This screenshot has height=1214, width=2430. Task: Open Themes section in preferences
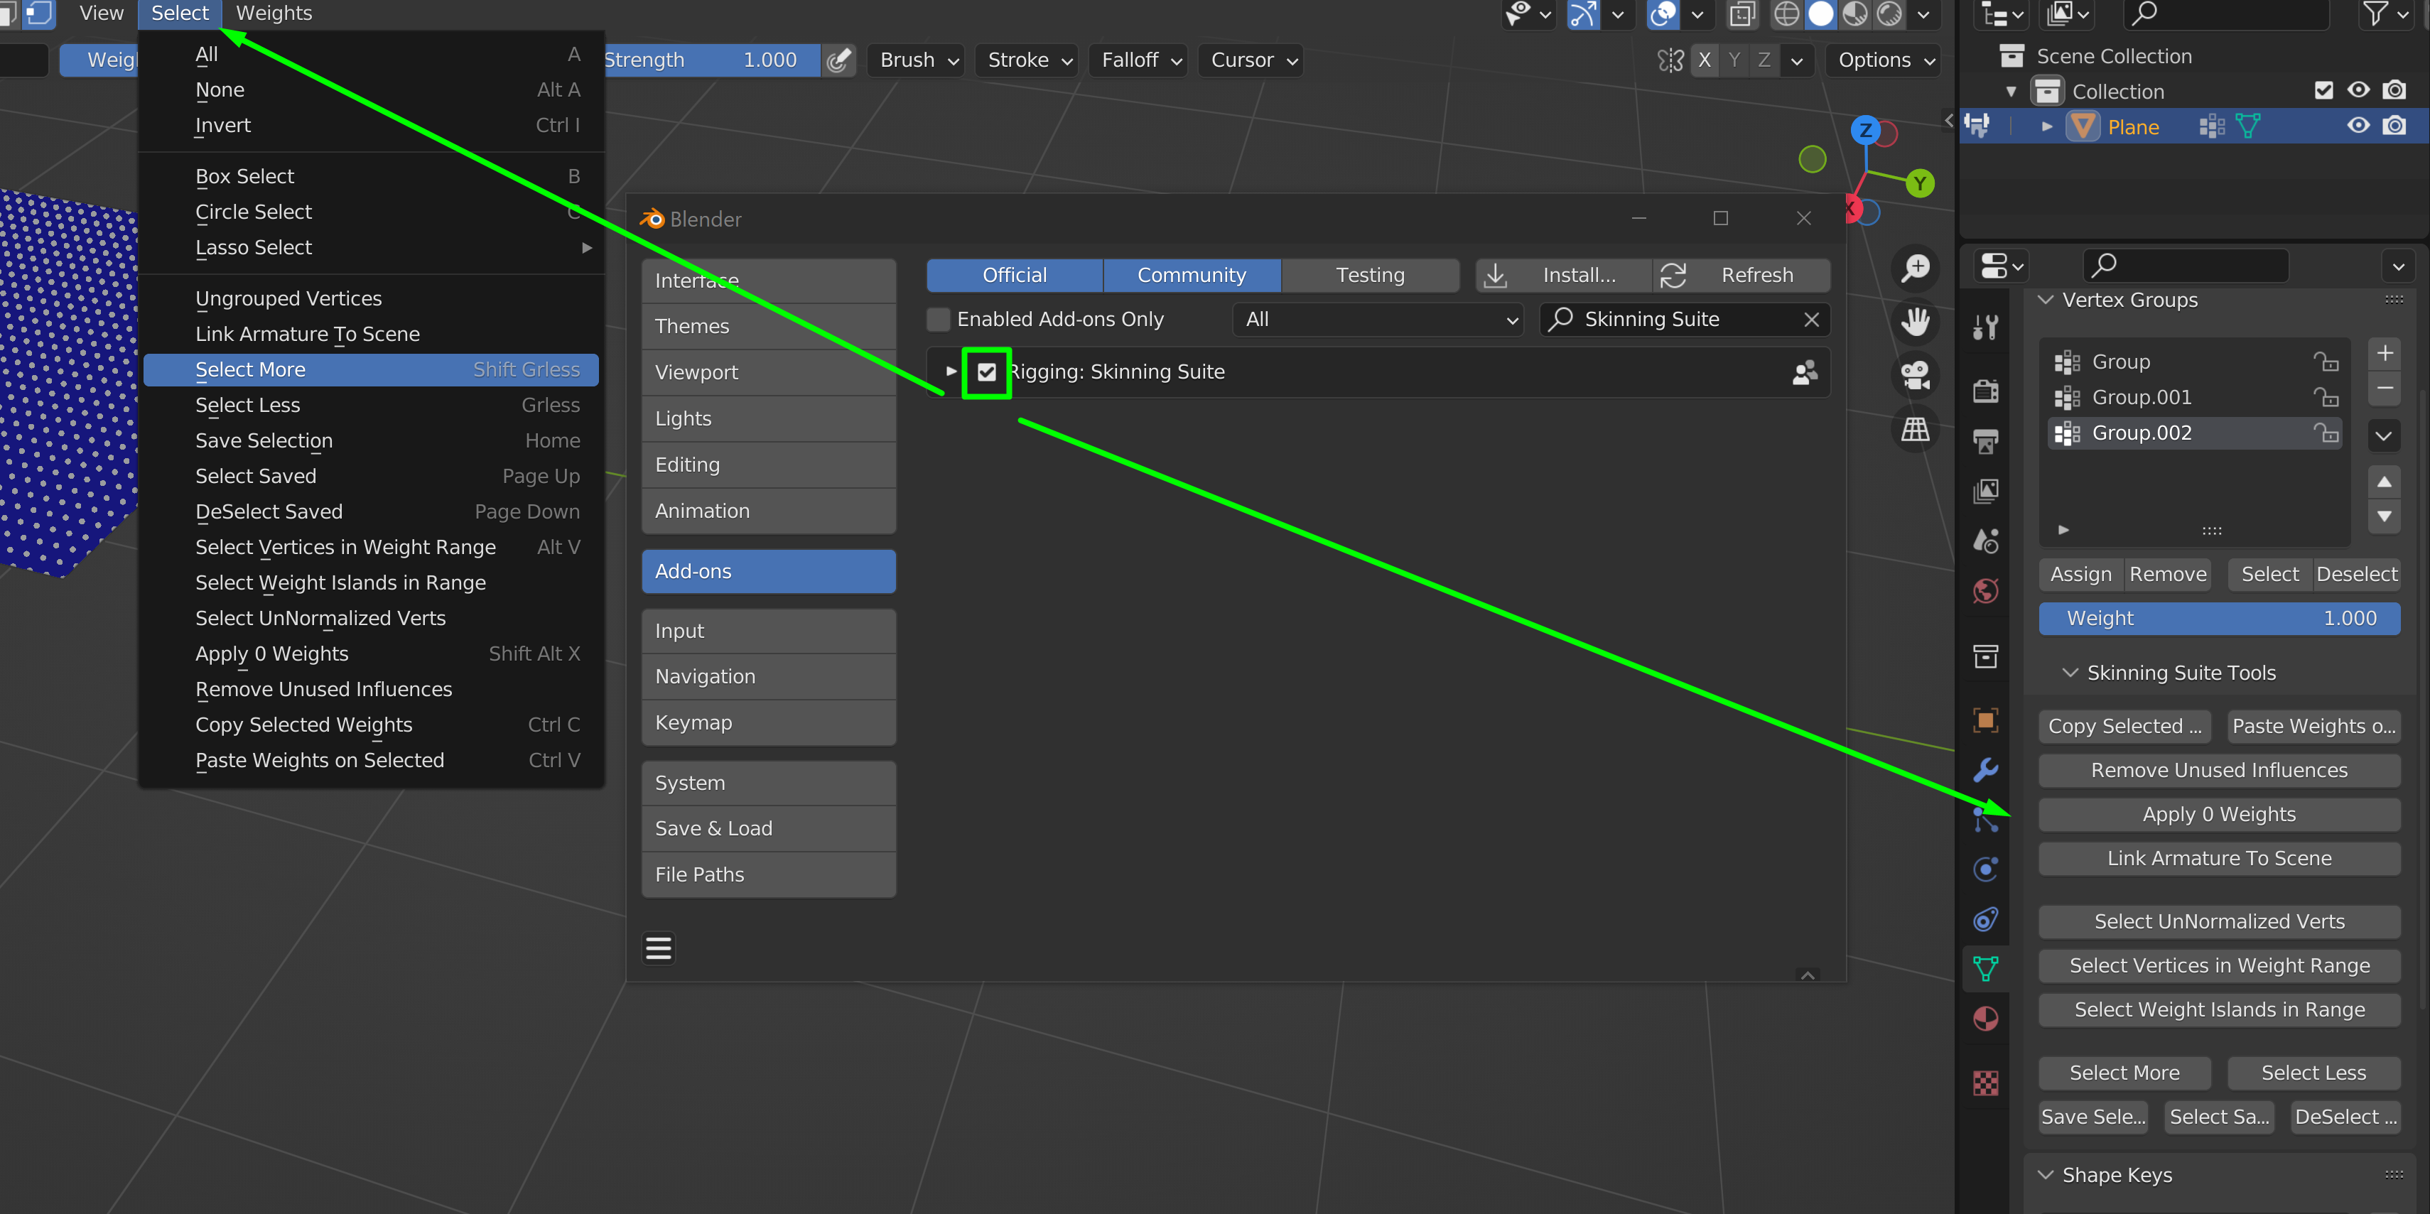[769, 326]
